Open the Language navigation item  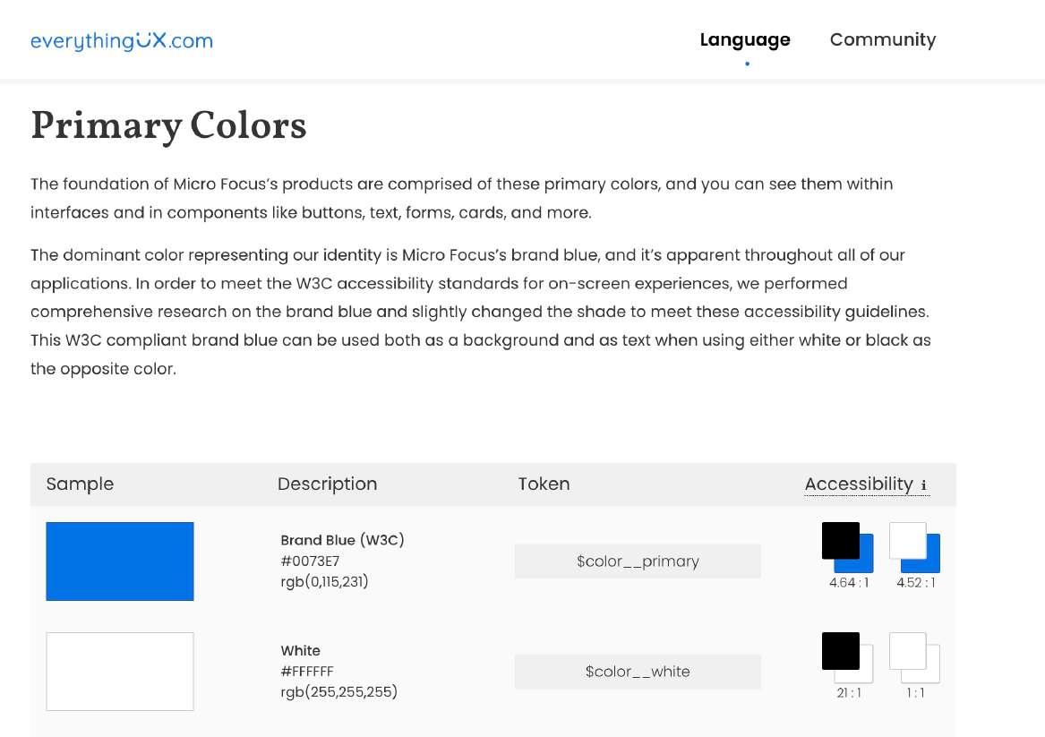745,40
